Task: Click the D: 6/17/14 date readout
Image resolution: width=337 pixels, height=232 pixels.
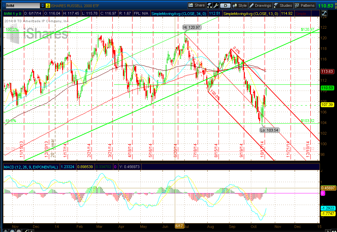Action: (33, 14)
